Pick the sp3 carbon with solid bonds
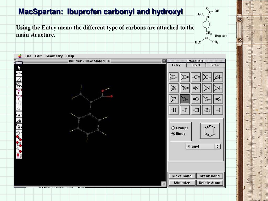 (x=174, y=77)
